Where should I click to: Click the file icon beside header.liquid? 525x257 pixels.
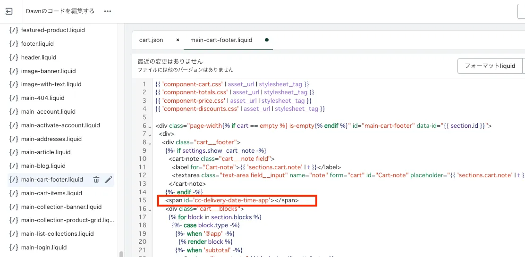click(x=14, y=58)
